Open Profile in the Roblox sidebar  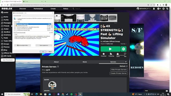[5, 20]
